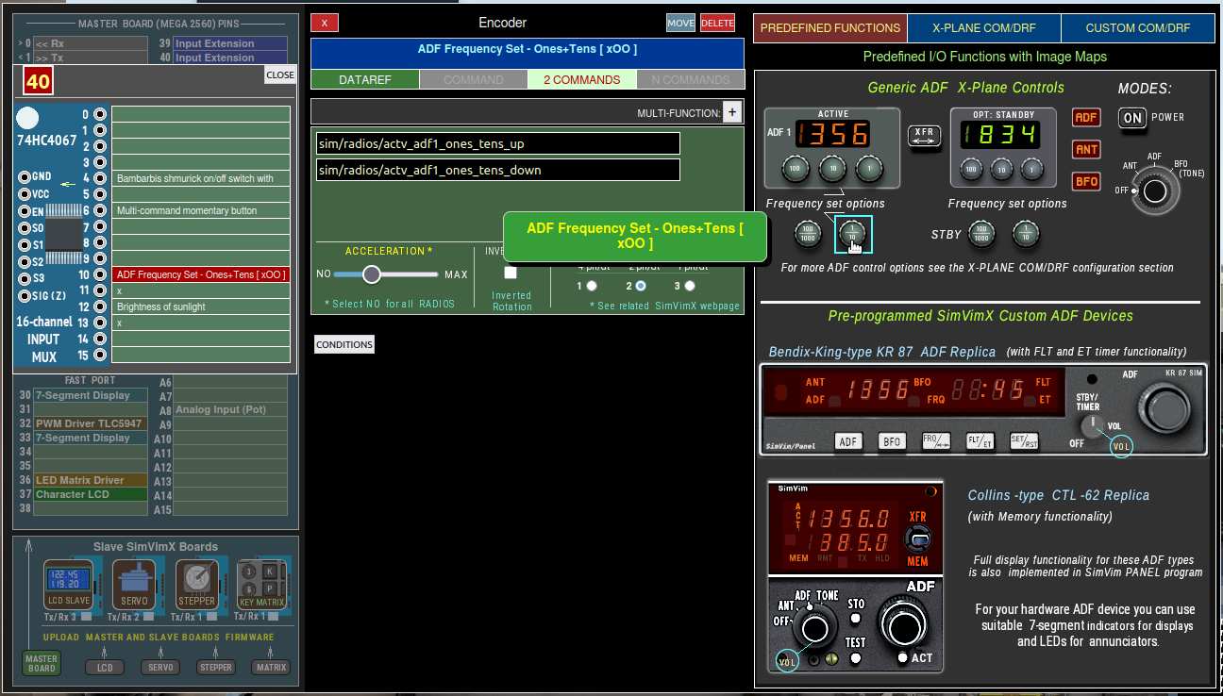Click the Acceleration slider handle

point(372,274)
